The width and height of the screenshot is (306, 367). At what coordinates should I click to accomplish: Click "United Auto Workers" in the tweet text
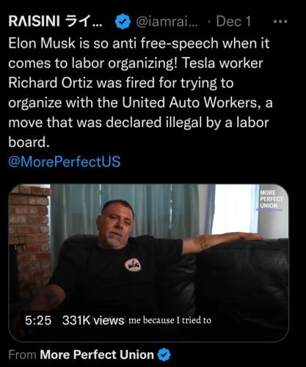click(189, 103)
